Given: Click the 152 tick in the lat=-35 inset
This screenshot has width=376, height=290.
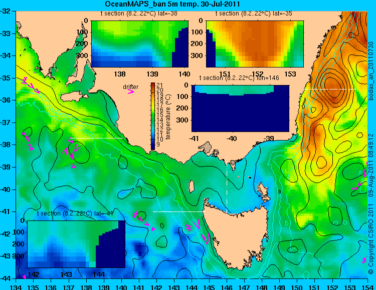Looking at the screenshot, I should pos(258,74).
